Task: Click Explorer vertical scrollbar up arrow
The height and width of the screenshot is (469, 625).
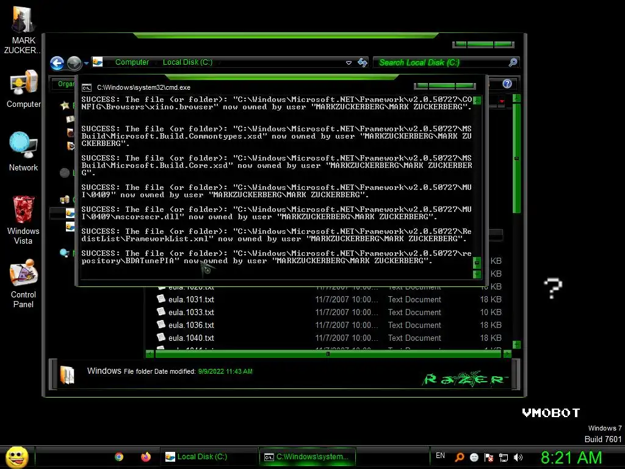Action: pos(516,98)
